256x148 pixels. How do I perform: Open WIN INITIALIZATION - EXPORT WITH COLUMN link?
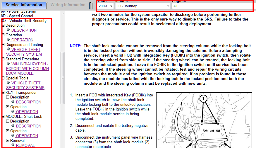[x=28, y=69]
